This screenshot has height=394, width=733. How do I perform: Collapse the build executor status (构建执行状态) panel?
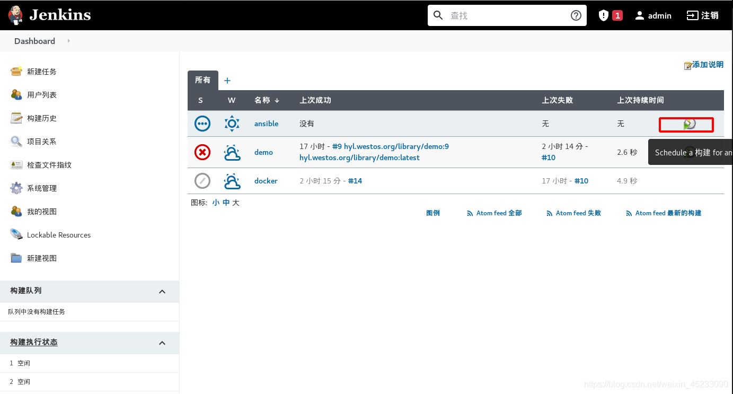162,343
